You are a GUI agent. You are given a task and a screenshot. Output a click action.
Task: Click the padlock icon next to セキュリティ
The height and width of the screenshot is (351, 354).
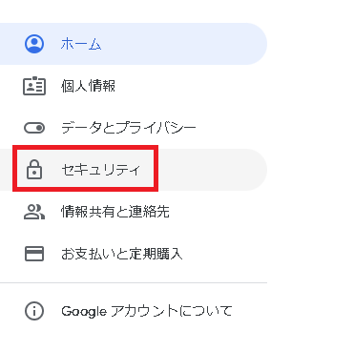pyautogui.click(x=34, y=170)
